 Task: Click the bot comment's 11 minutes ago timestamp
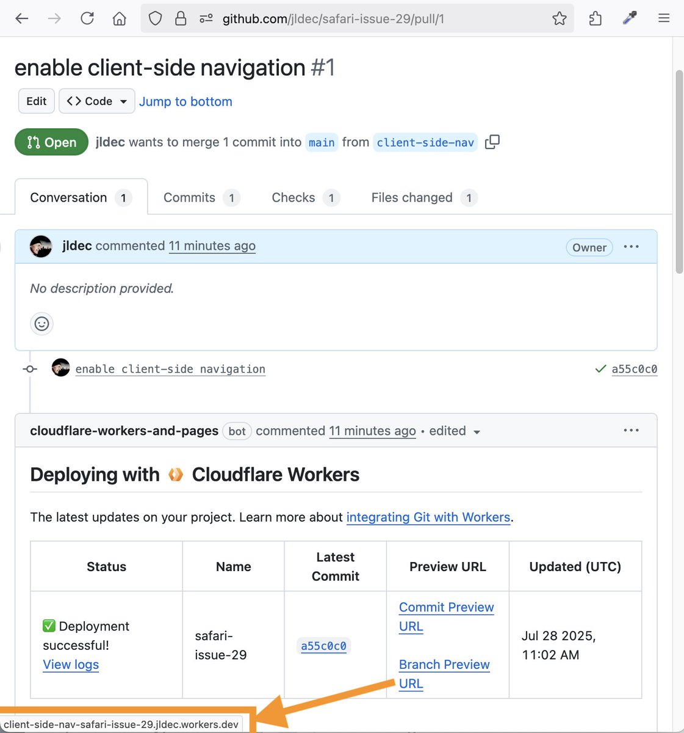click(372, 431)
